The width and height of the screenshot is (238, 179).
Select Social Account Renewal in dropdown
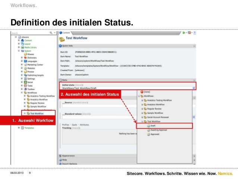(158, 117)
